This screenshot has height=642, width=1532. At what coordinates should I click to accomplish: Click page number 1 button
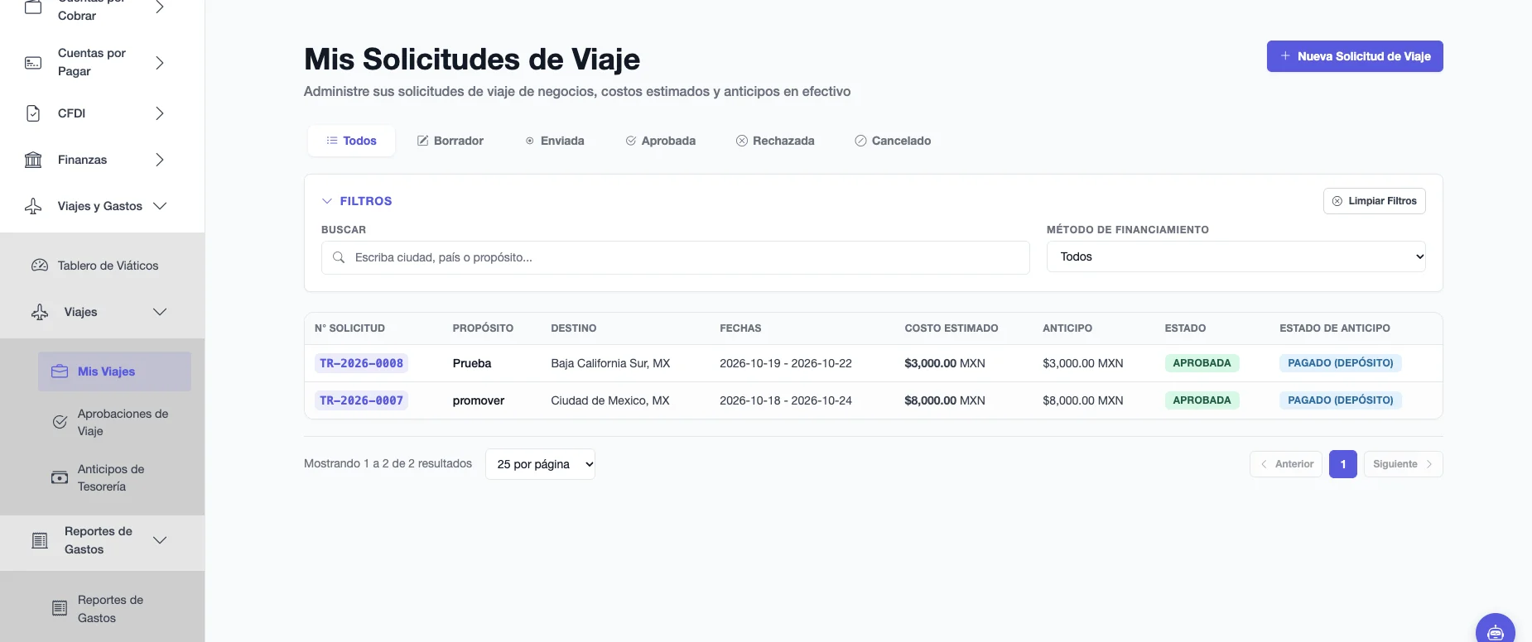point(1343,464)
